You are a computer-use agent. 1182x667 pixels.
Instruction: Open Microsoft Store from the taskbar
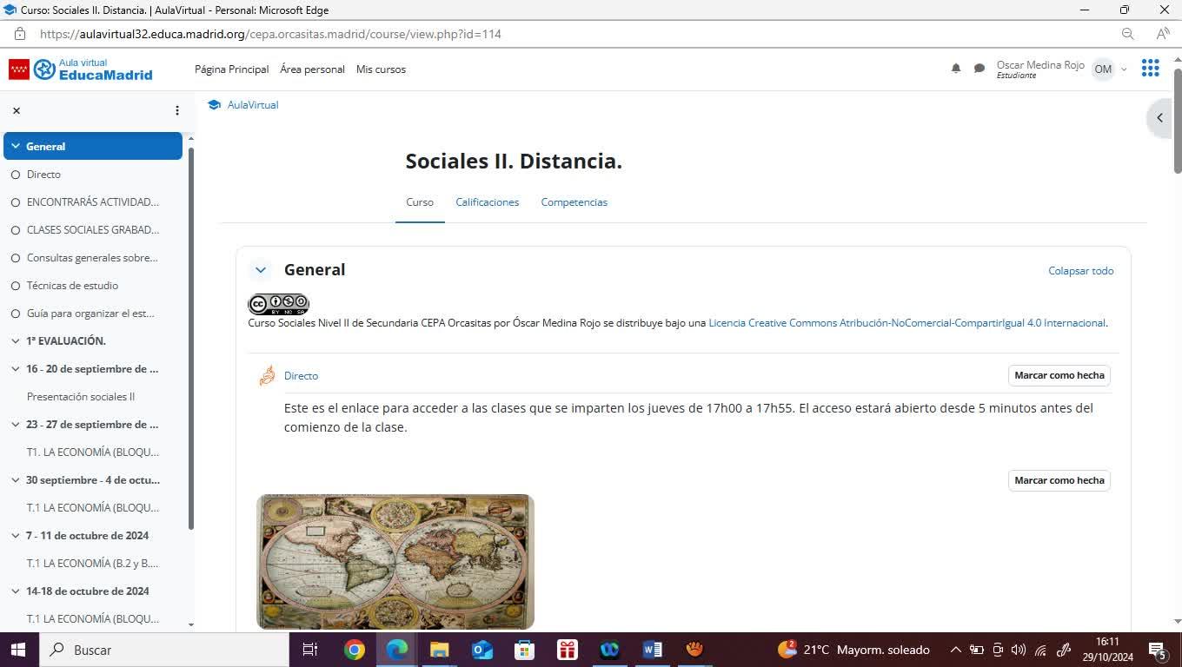tap(524, 650)
